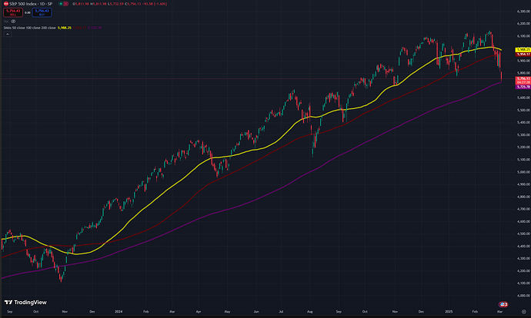Click the red event marker on the time axis
531x318 pixels.
503,305
